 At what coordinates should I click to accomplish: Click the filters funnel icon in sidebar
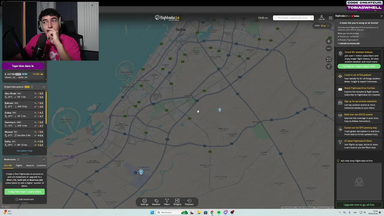pyautogui.click(x=340, y=142)
